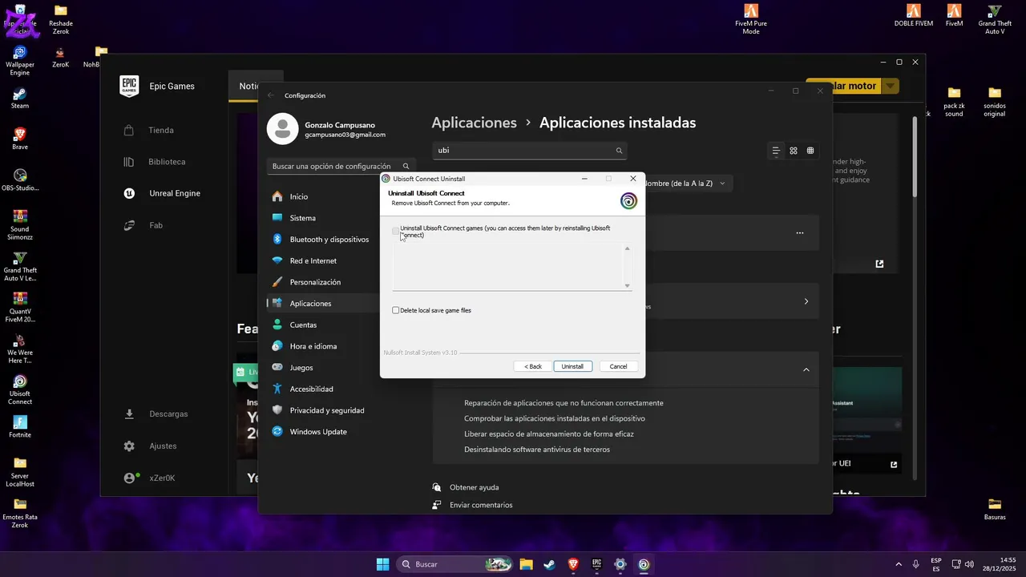The width and height of the screenshot is (1026, 577).
Task: Open Hora e idioma settings
Action: [x=313, y=346]
